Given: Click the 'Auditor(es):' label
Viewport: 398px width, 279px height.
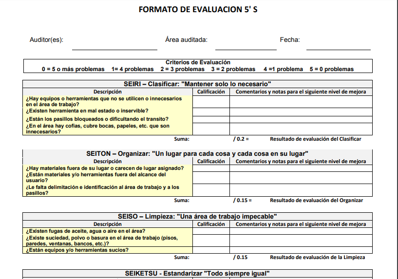Looking at the screenshot, I should click(x=46, y=40).
